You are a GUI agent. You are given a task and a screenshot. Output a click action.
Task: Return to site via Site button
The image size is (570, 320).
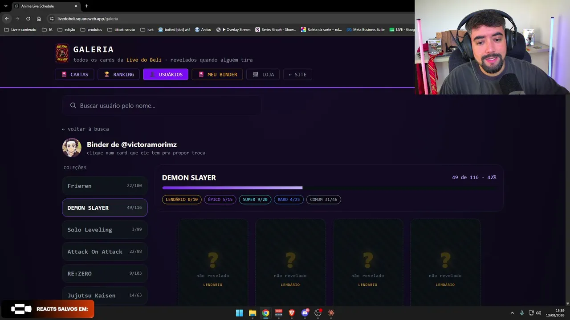297,75
